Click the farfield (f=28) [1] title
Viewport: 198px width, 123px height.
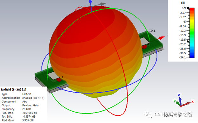click(x=14, y=90)
